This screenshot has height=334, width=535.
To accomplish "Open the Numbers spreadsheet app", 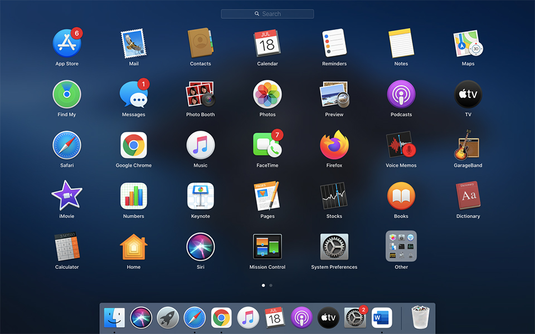I will tap(134, 196).
